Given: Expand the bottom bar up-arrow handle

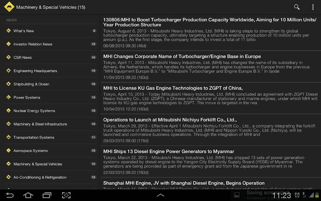Looking at the screenshot, I should pos(160,195).
